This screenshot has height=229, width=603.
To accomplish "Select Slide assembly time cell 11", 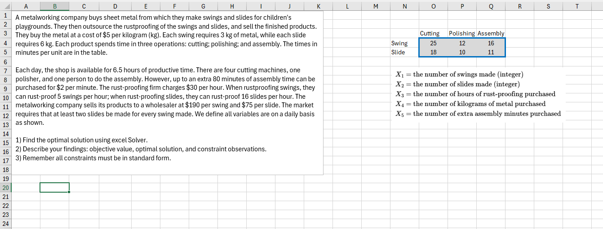I will coord(491,52).
